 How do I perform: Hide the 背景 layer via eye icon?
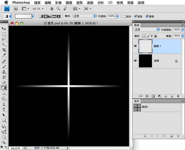pos(135,61)
